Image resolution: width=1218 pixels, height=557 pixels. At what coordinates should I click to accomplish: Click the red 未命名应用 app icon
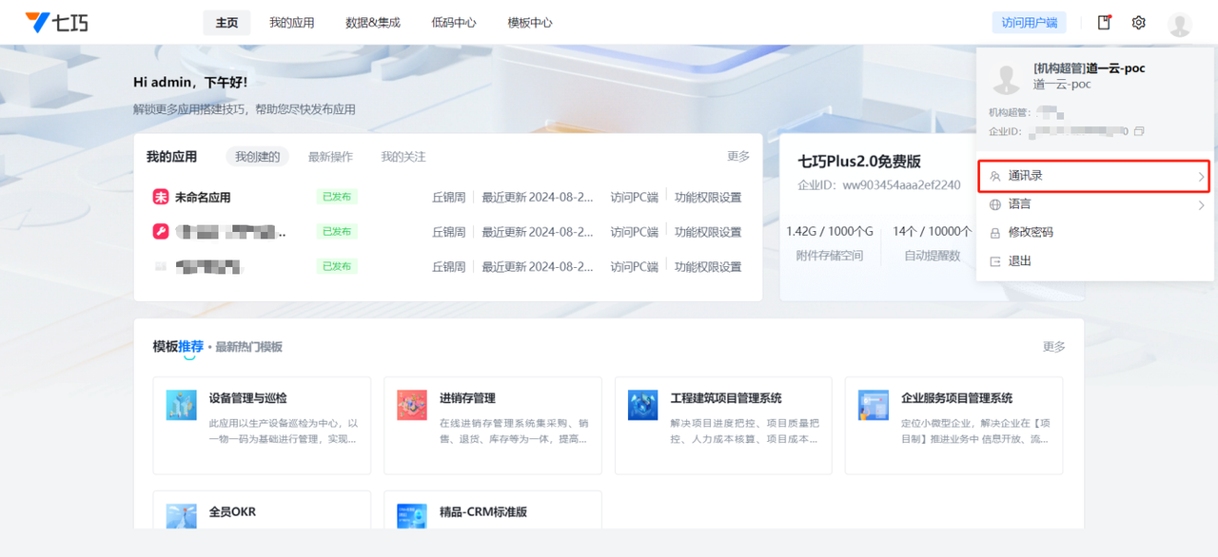pyautogui.click(x=161, y=198)
